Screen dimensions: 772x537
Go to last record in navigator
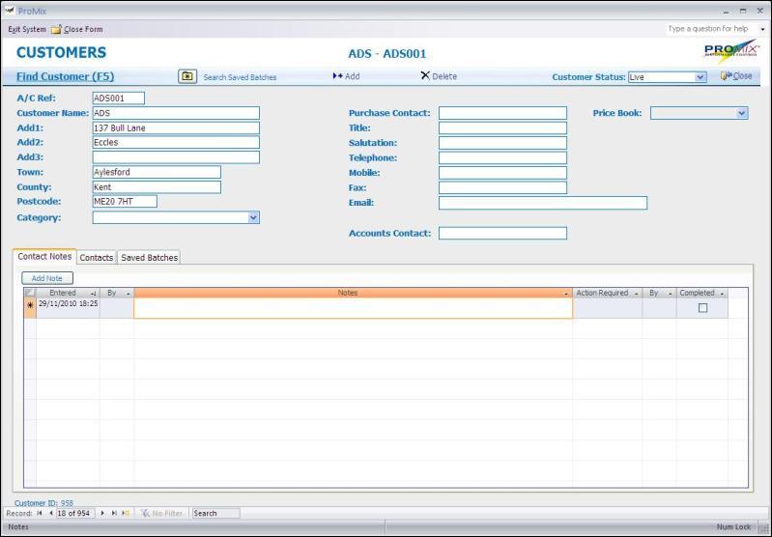point(115,513)
